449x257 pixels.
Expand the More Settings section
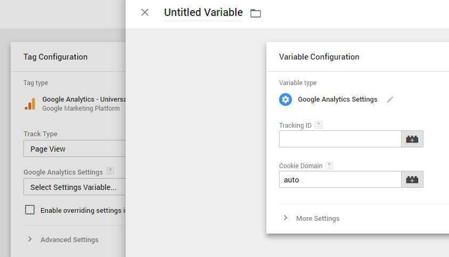coord(285,218)
